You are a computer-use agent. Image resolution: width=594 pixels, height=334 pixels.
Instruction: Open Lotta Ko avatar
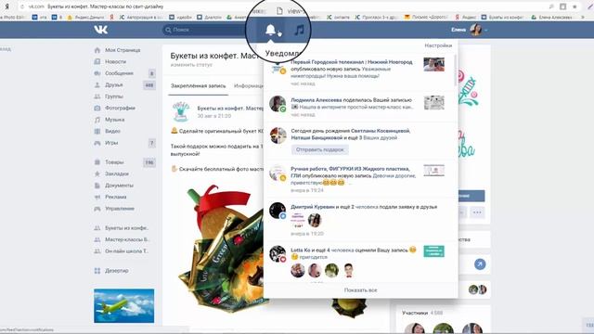tap(278, 253)
